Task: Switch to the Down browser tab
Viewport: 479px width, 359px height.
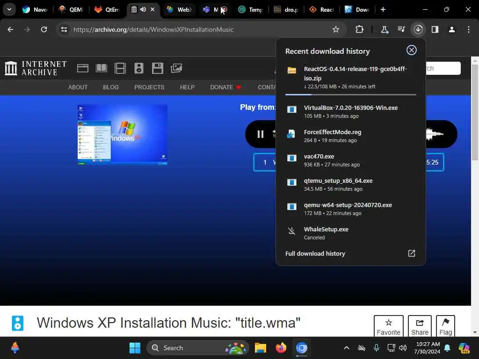Action: click(357, 9)
